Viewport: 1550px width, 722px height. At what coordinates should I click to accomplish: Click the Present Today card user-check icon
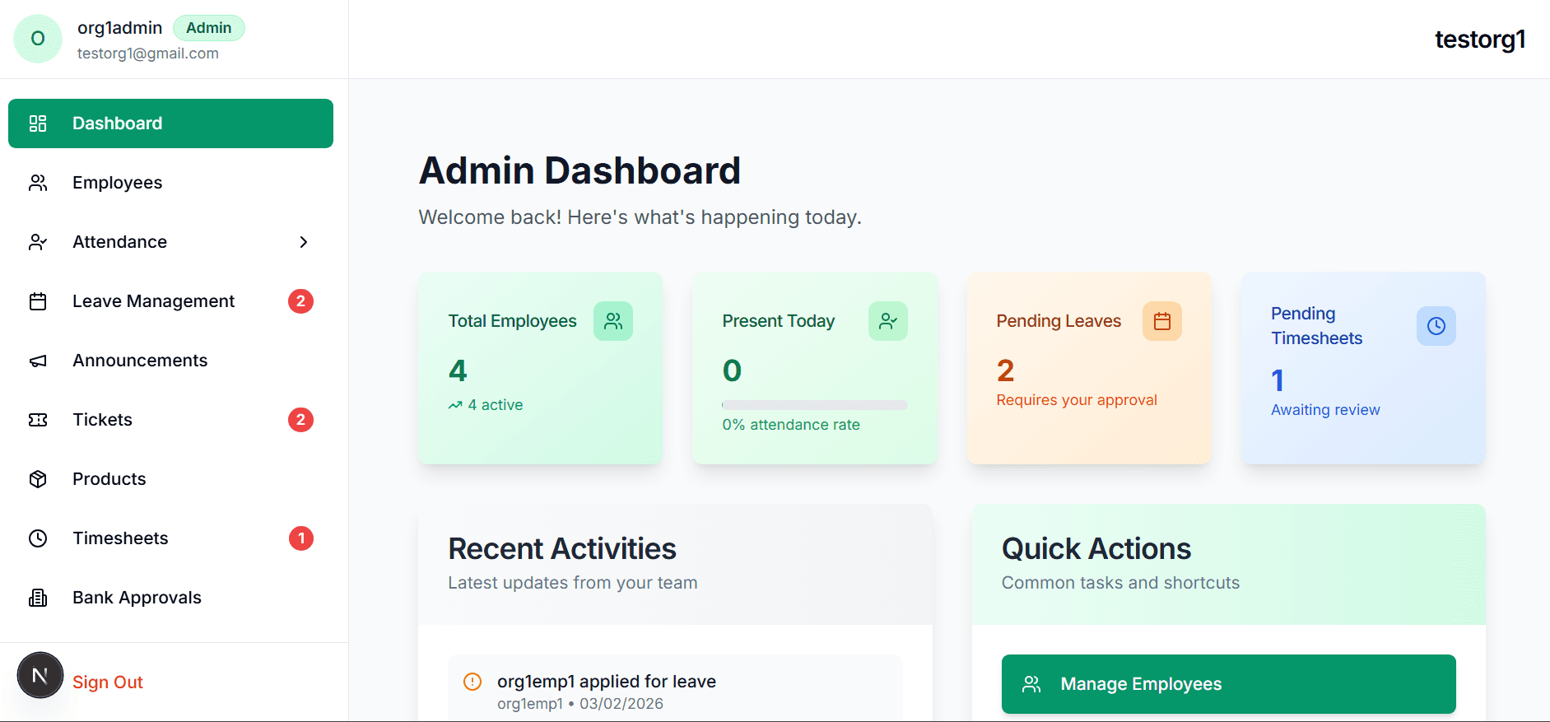pos(888,321)
